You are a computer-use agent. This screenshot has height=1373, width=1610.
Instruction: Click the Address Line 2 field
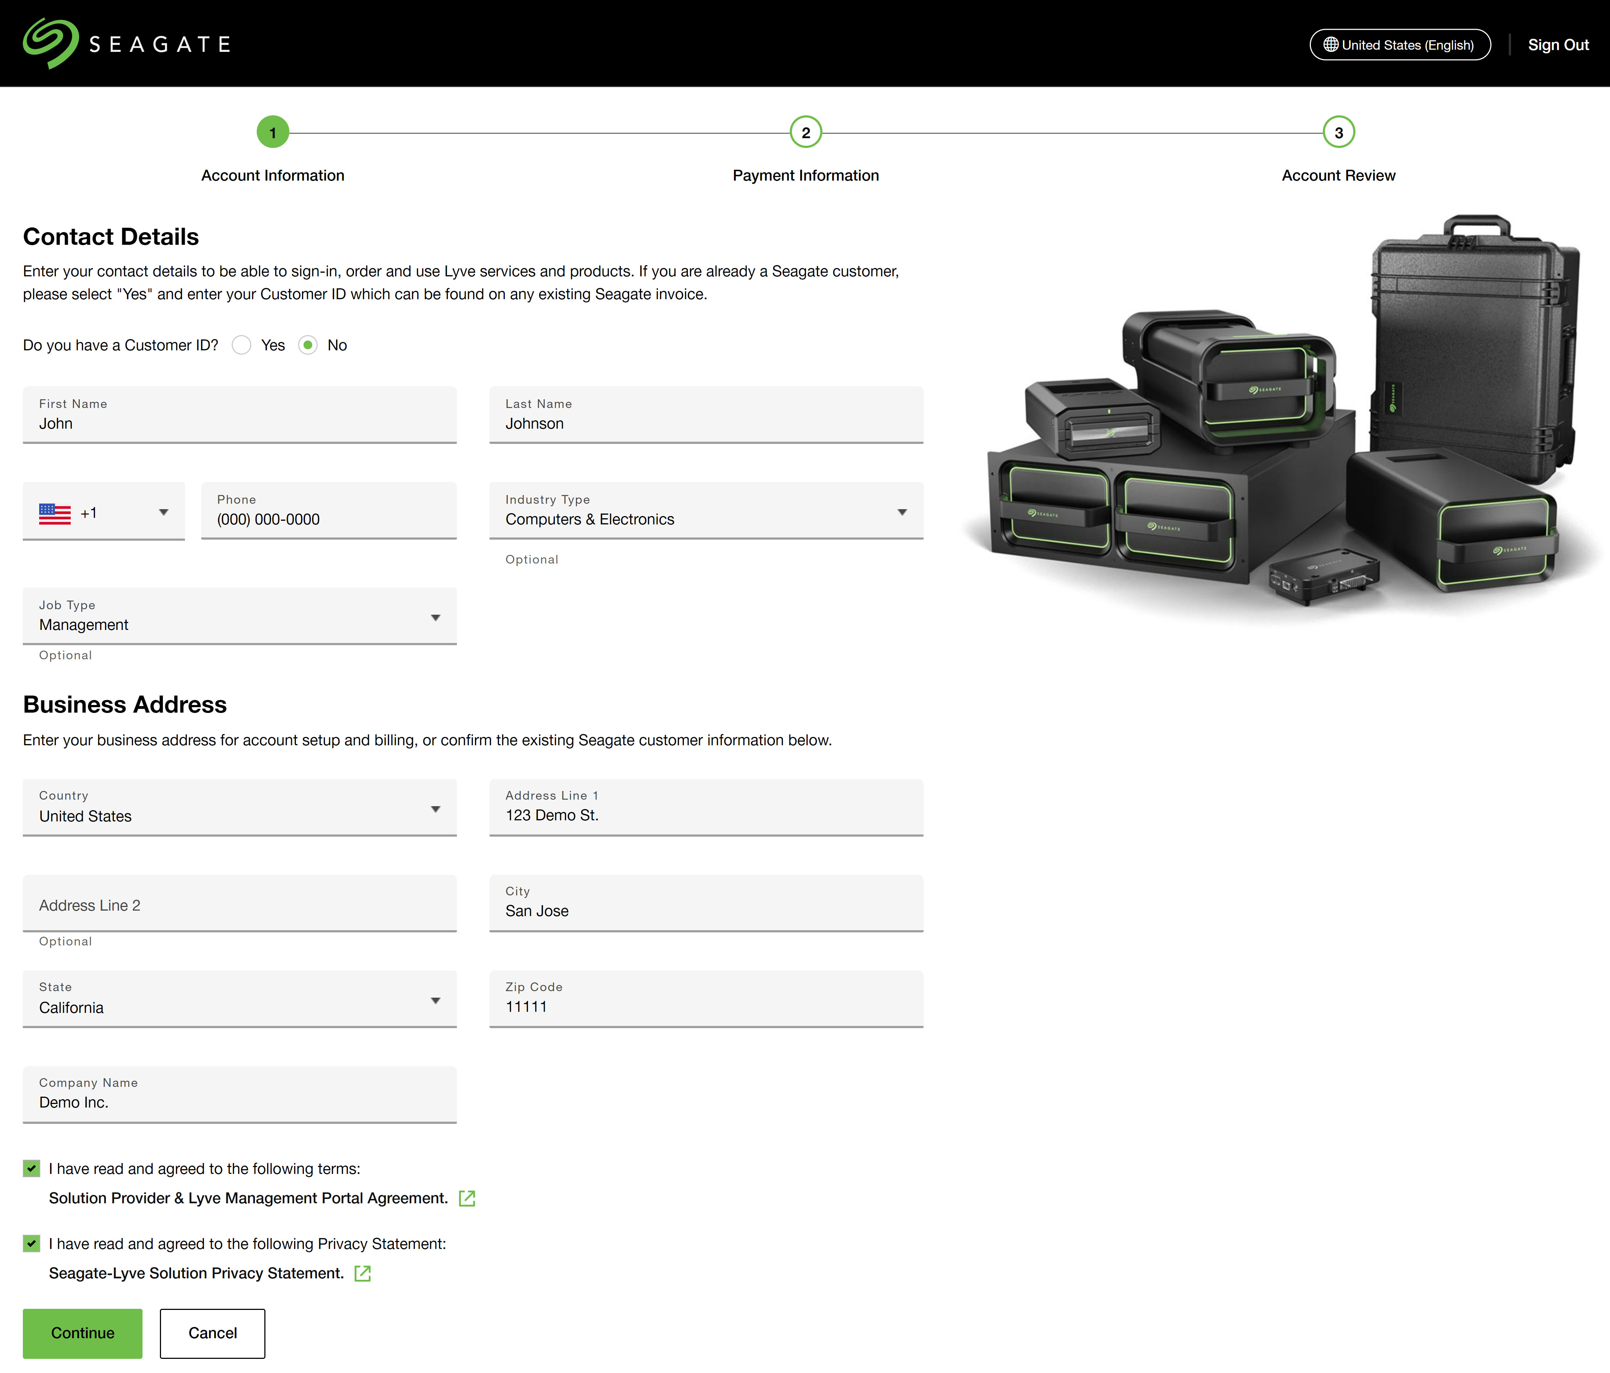[x=239, y=904]
